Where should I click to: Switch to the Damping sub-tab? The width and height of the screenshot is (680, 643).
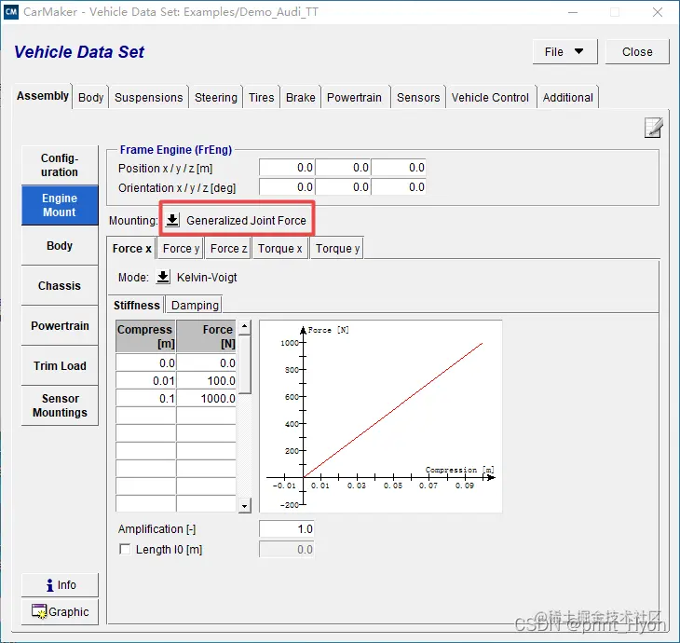click(195, 305)
